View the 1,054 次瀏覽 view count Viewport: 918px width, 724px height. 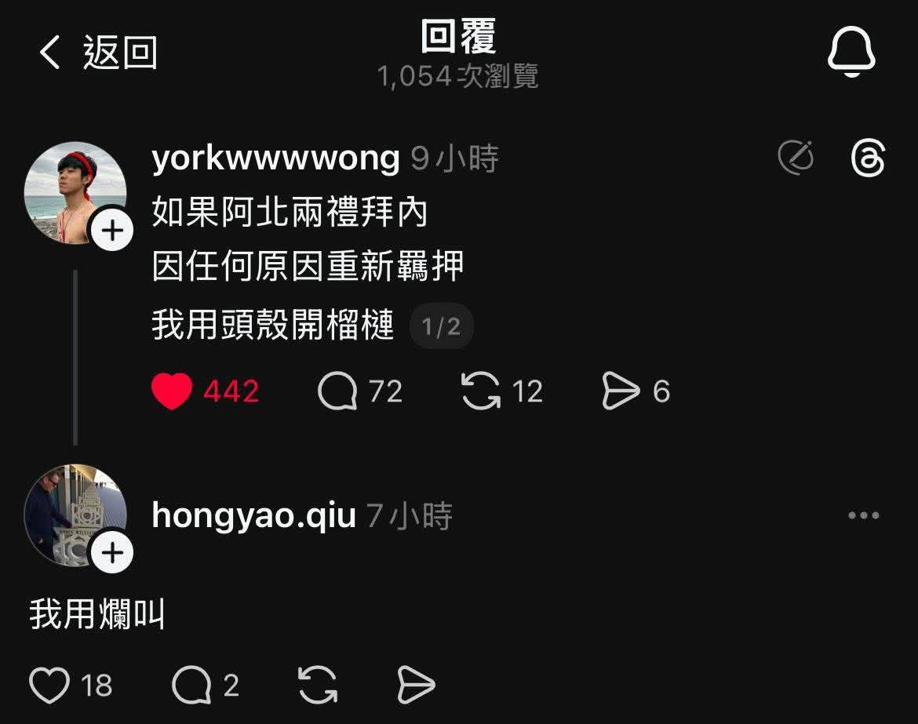(458, 76)
